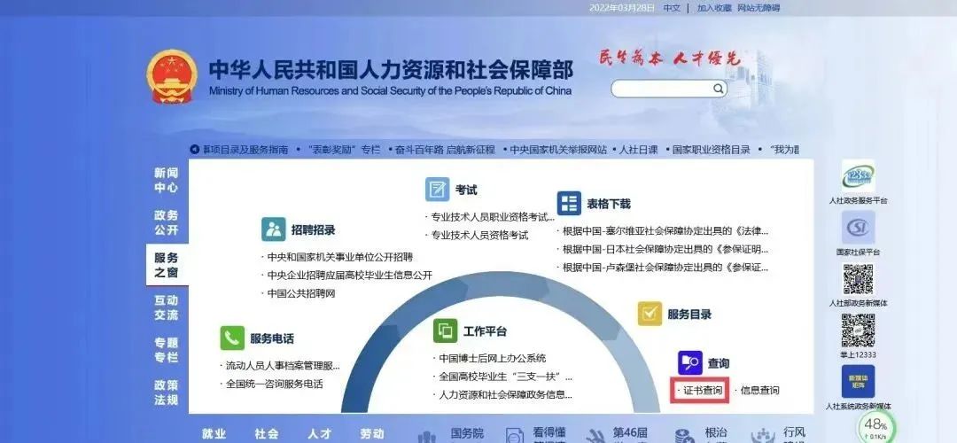The image size is (957, 443).
Task: Select the 互动交流 side tab
Action: (166, 307)
